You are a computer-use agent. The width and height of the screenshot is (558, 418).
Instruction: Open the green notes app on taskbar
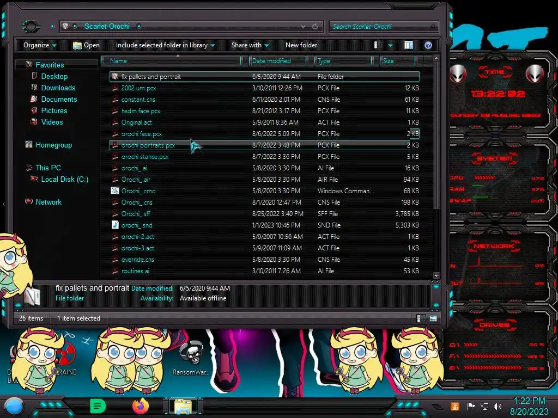98,406
